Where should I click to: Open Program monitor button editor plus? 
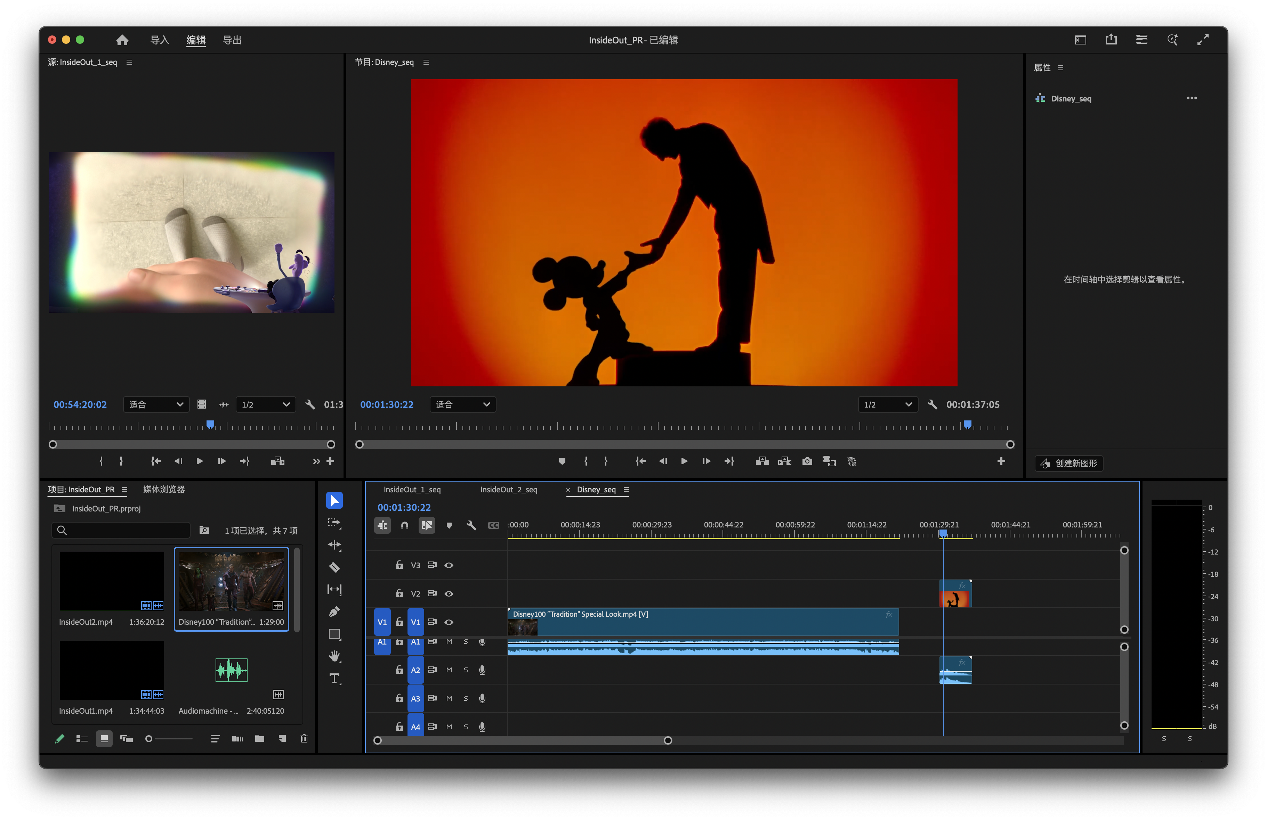[x=1001, y=461]
